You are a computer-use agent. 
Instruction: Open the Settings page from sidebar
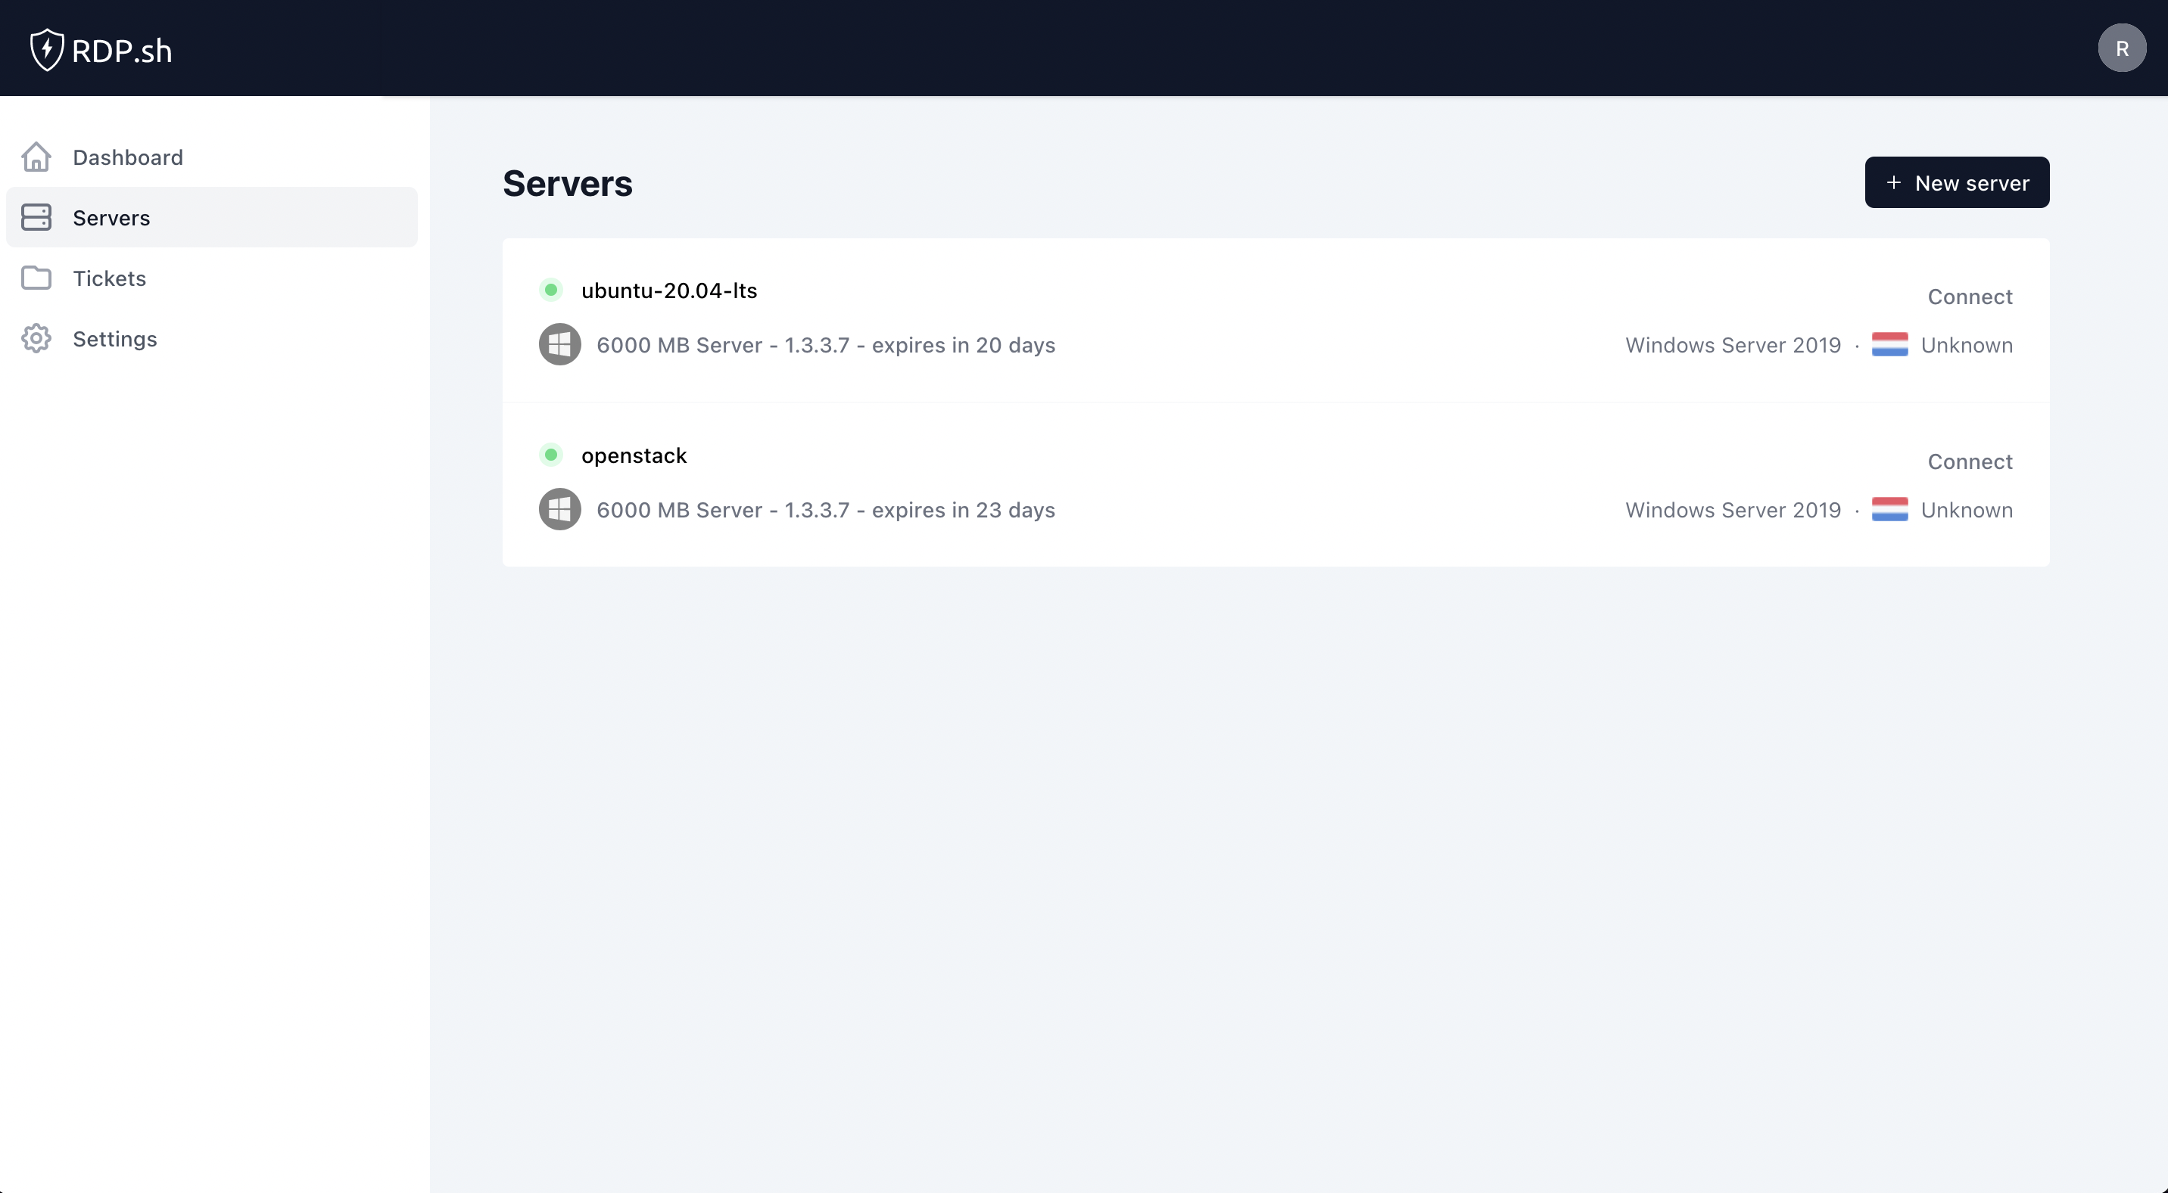click(114, 339)
